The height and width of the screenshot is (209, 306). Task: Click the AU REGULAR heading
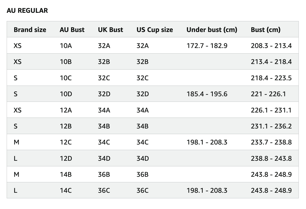click(27, 11)
